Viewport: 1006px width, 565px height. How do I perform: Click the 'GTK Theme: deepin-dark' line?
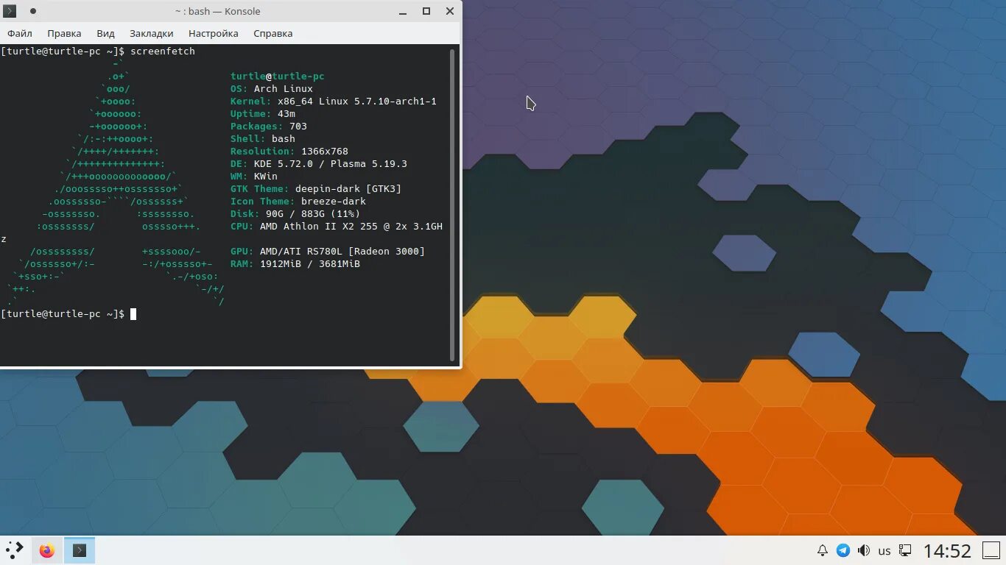coord(316,189)
